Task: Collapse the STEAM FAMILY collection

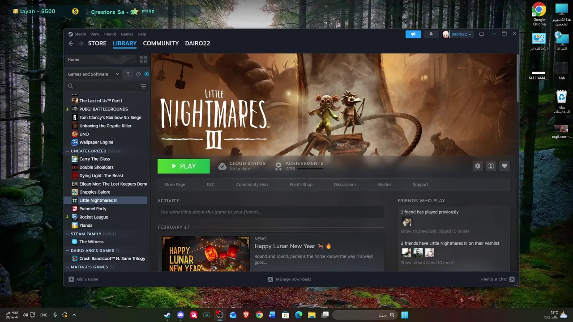Action: click(67, 234)
